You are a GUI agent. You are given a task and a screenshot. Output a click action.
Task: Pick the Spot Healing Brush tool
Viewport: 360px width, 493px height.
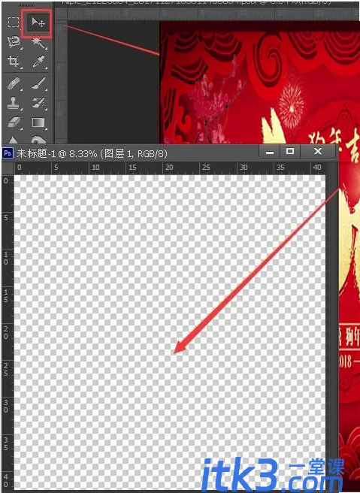[x=14, y=83]
